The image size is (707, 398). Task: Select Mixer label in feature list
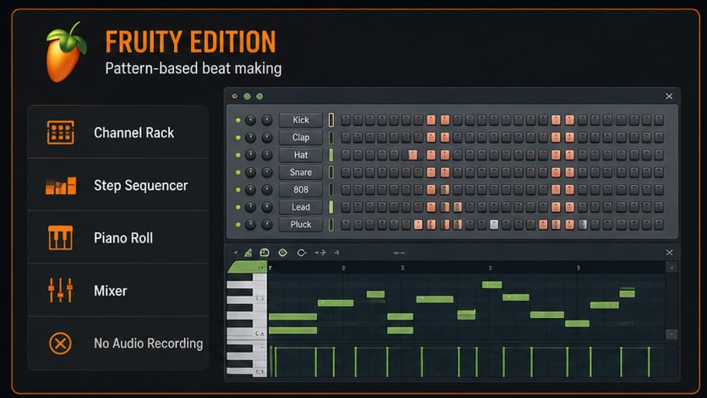click(110, 291)
